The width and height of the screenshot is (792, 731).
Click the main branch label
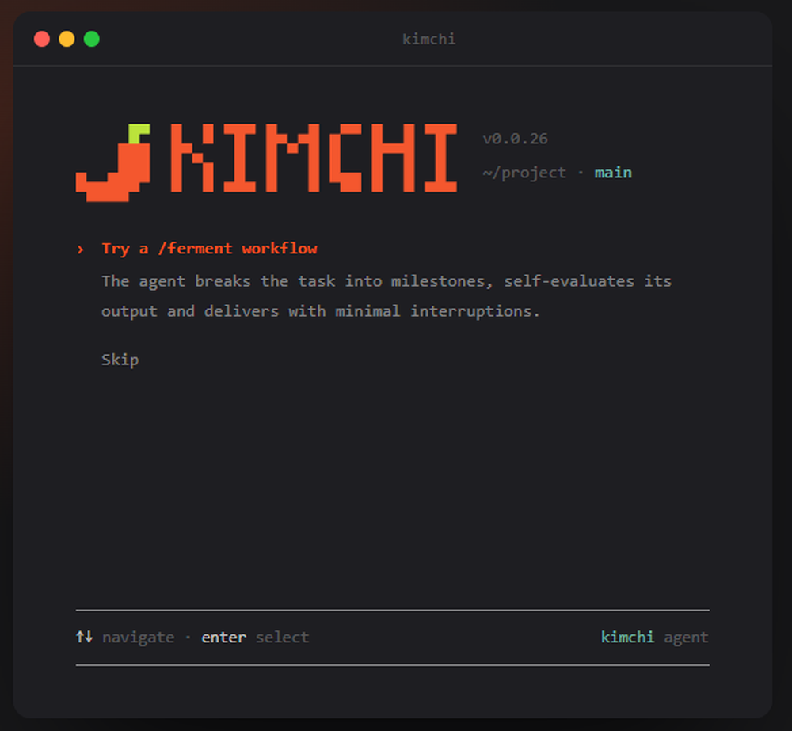pos(613,173)
